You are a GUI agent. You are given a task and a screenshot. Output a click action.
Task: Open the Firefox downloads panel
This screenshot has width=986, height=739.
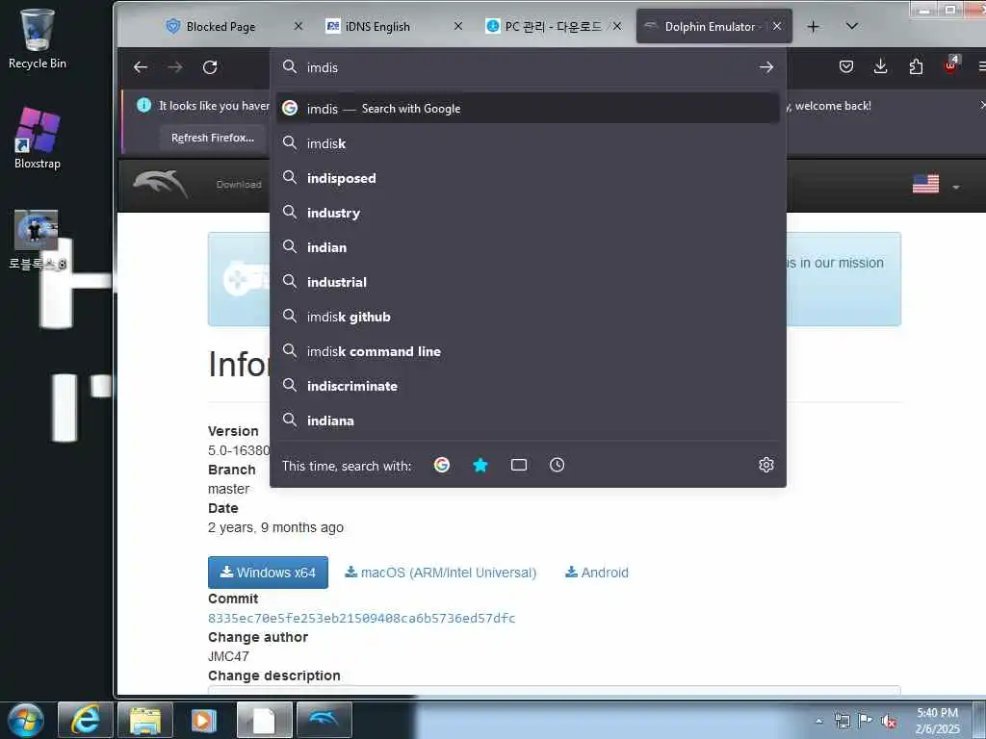880,66
